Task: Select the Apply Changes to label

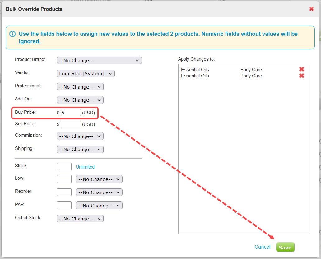Action: click(196, 59)
